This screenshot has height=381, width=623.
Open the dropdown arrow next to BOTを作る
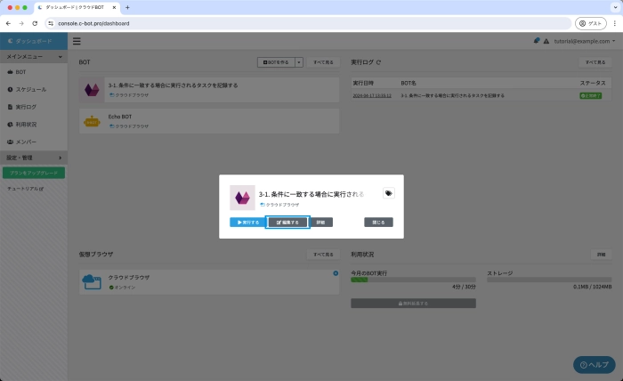(x=299, y=63)
